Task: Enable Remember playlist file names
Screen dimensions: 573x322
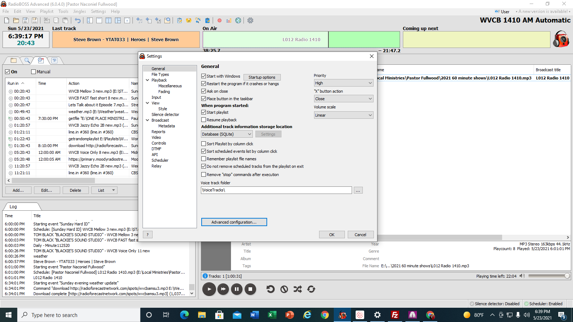Action: (x=203, y=159)
